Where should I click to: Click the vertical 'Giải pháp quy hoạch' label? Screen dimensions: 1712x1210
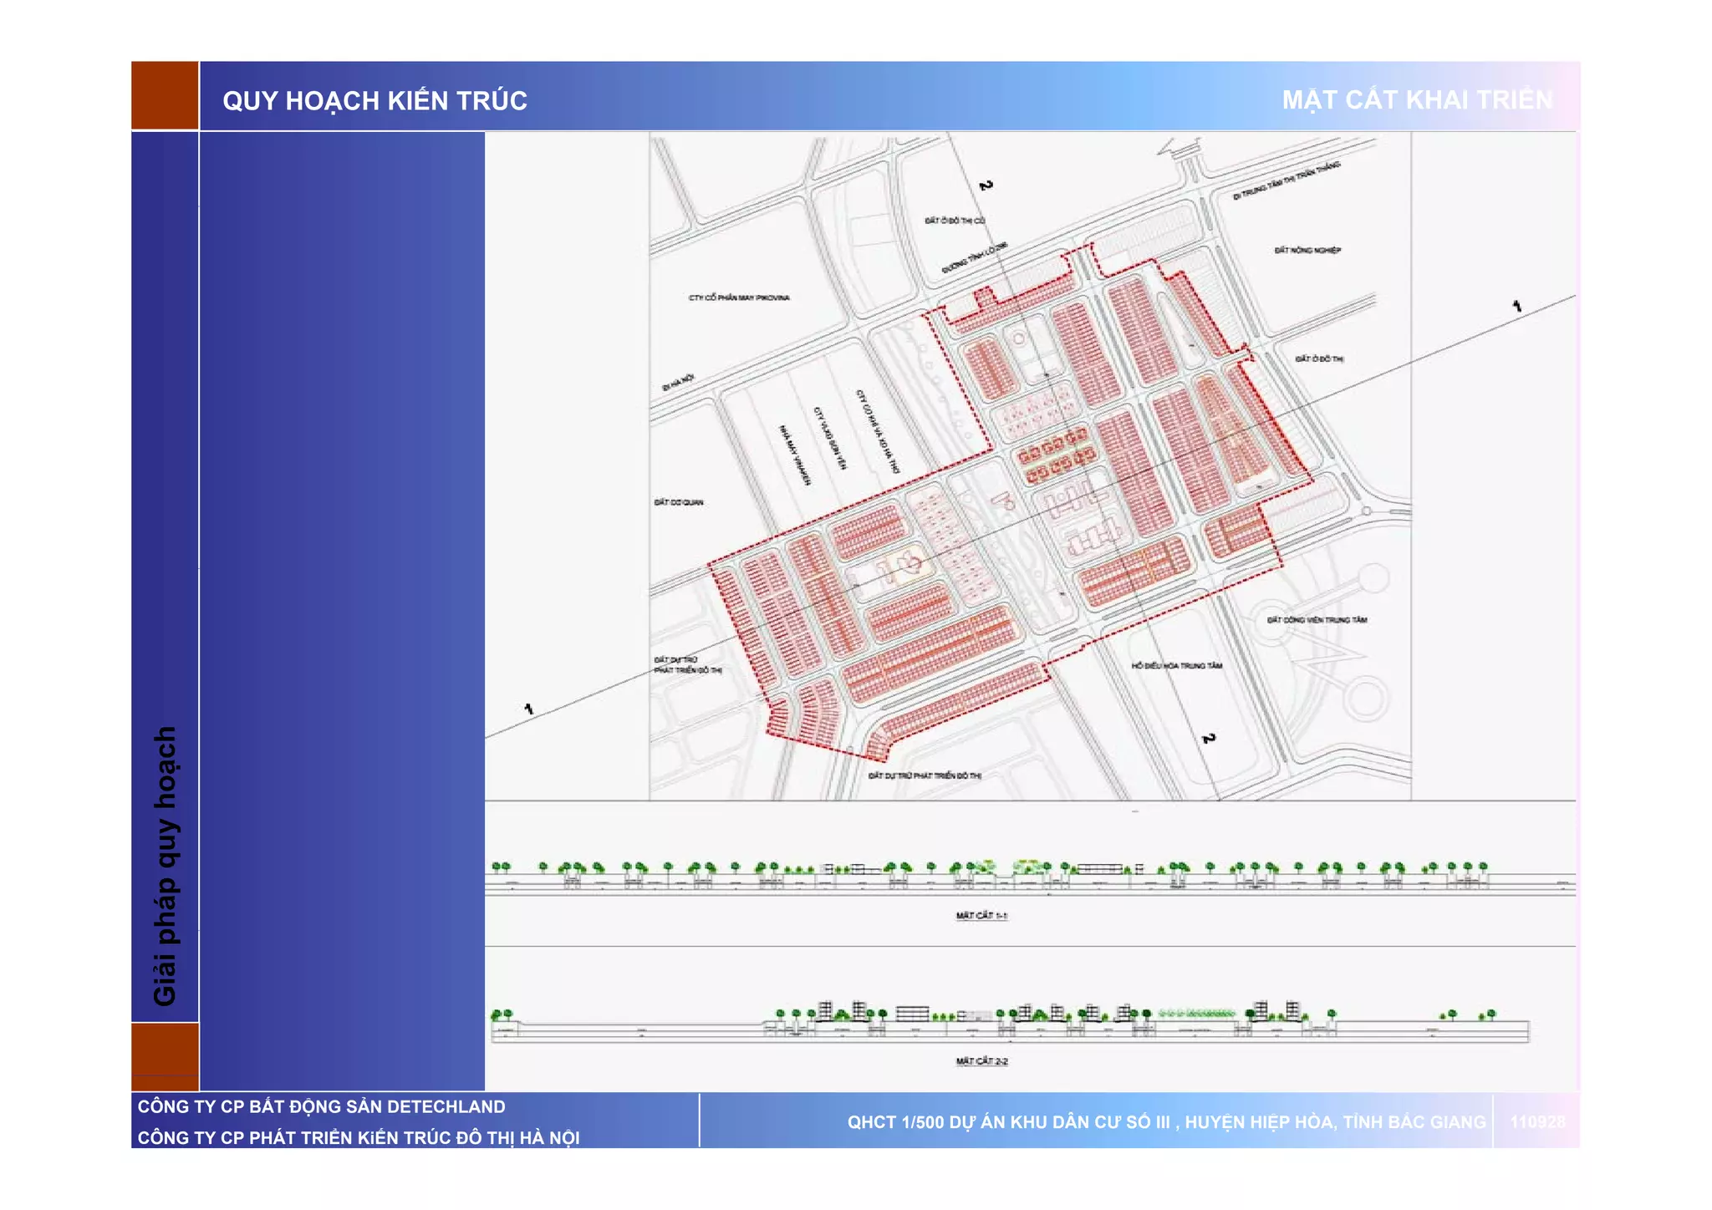(x=166, y=865)
